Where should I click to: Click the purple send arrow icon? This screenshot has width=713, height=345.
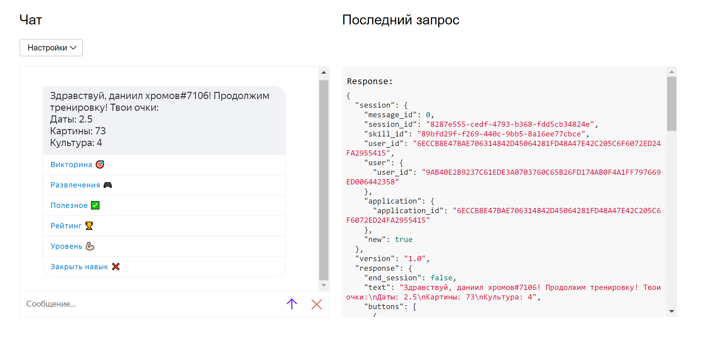pos(292,304)
